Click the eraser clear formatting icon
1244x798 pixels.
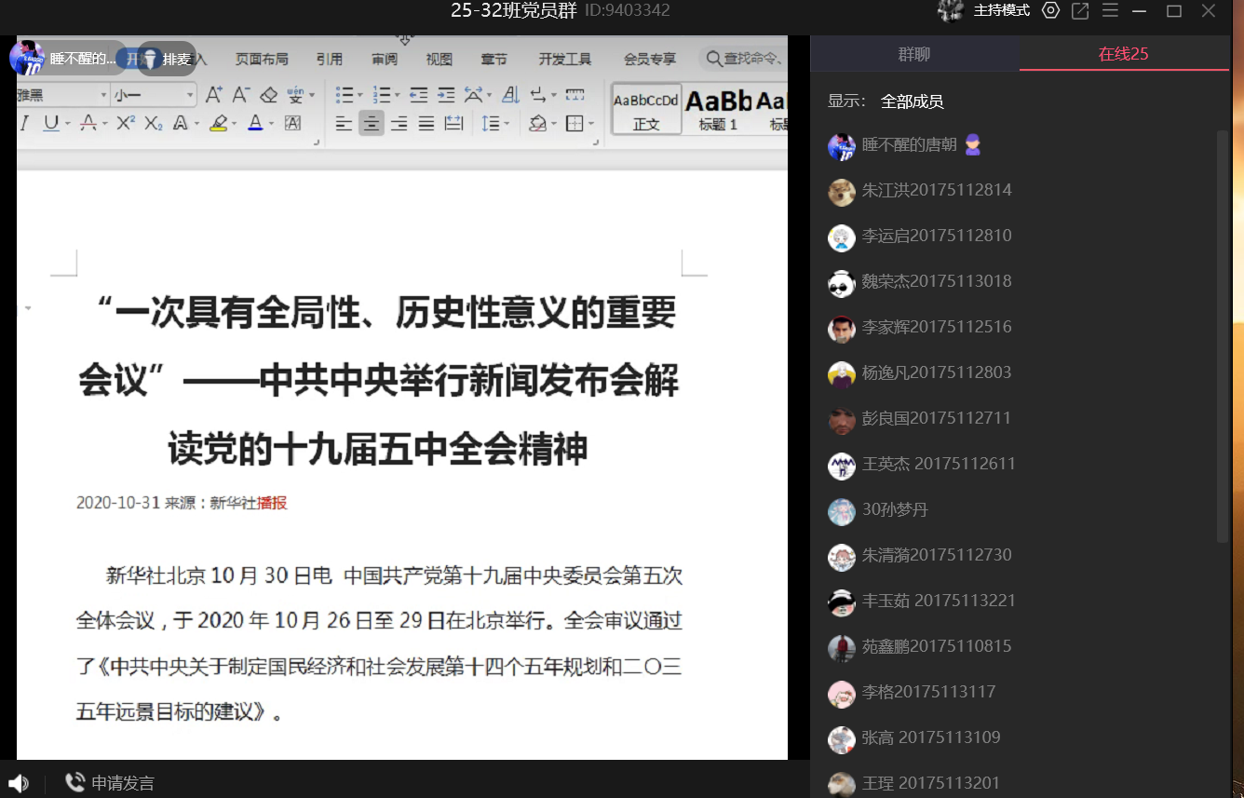268,95
